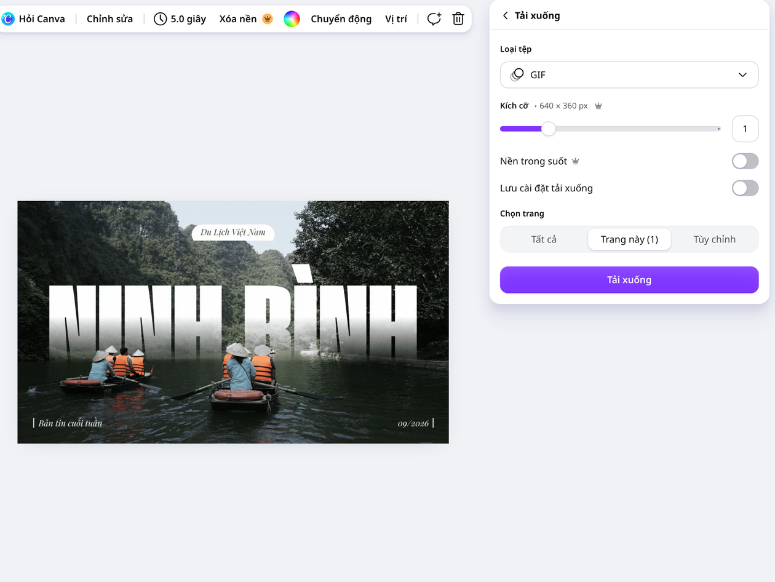Open the Hỏi Canva assistant
The height and width of the screenshot is (582, 775).
(x=34, y=19)
